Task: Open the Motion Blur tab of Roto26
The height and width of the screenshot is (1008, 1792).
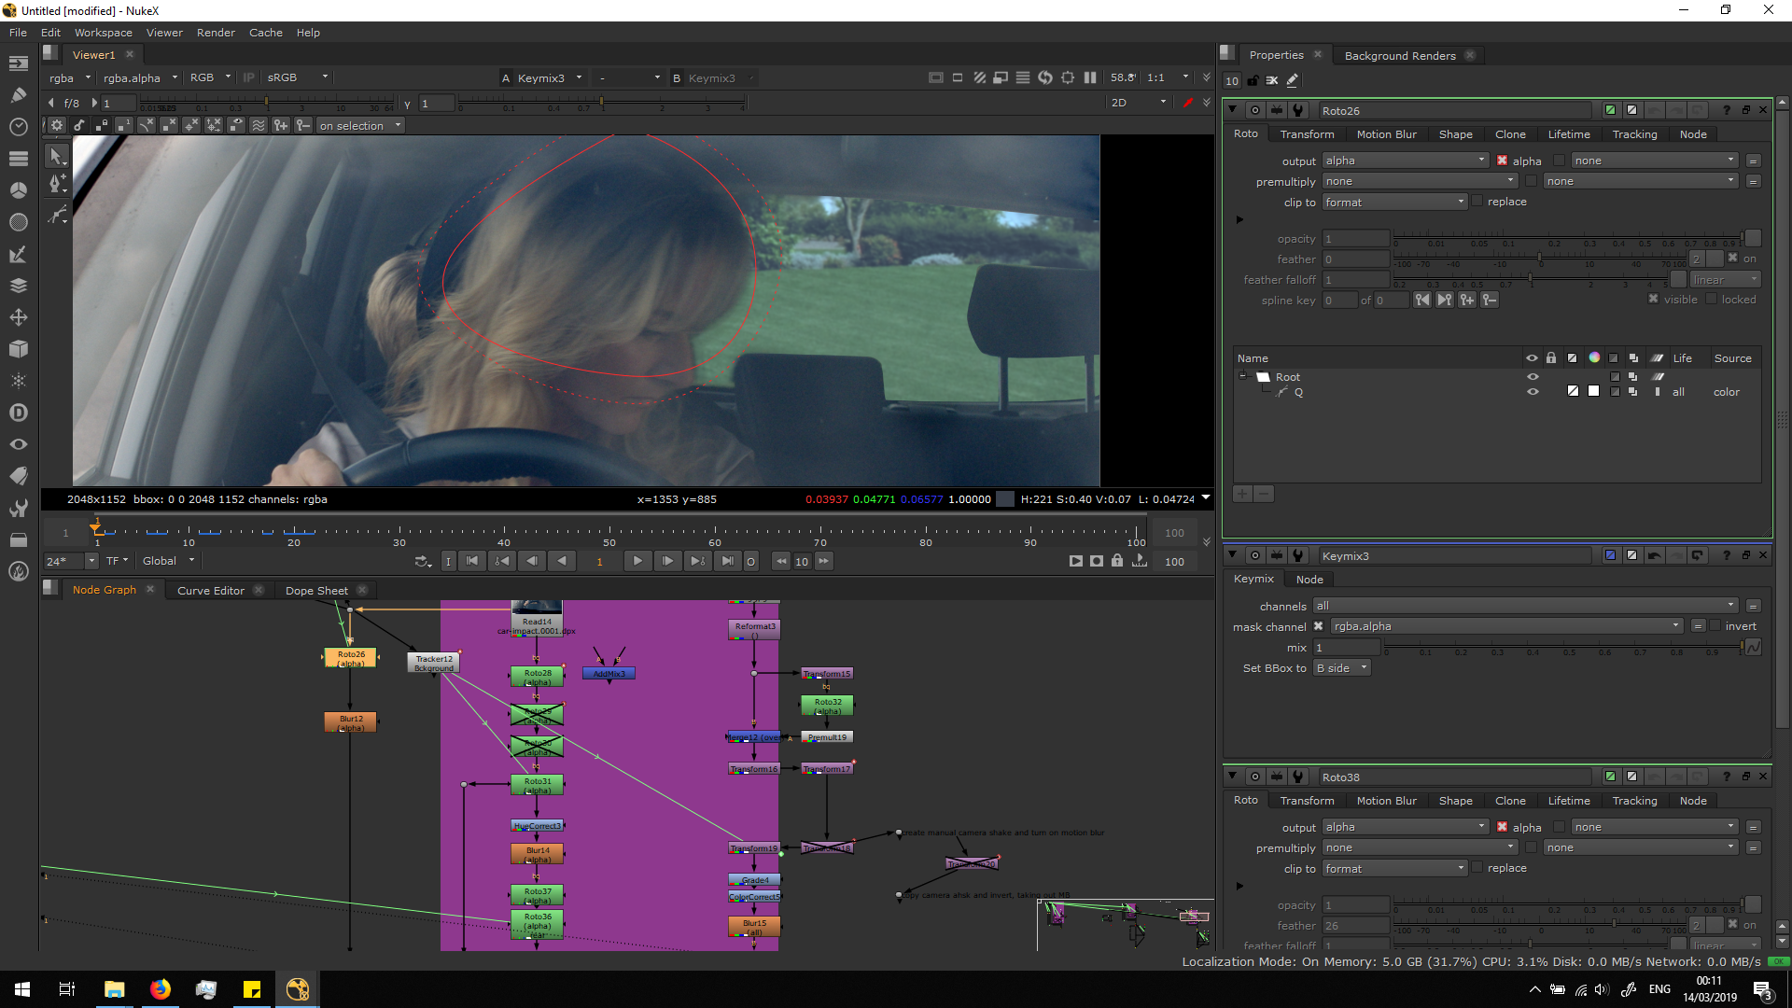Action: (1386, 134)
